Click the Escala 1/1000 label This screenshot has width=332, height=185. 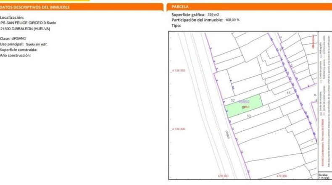pos(324,176)
